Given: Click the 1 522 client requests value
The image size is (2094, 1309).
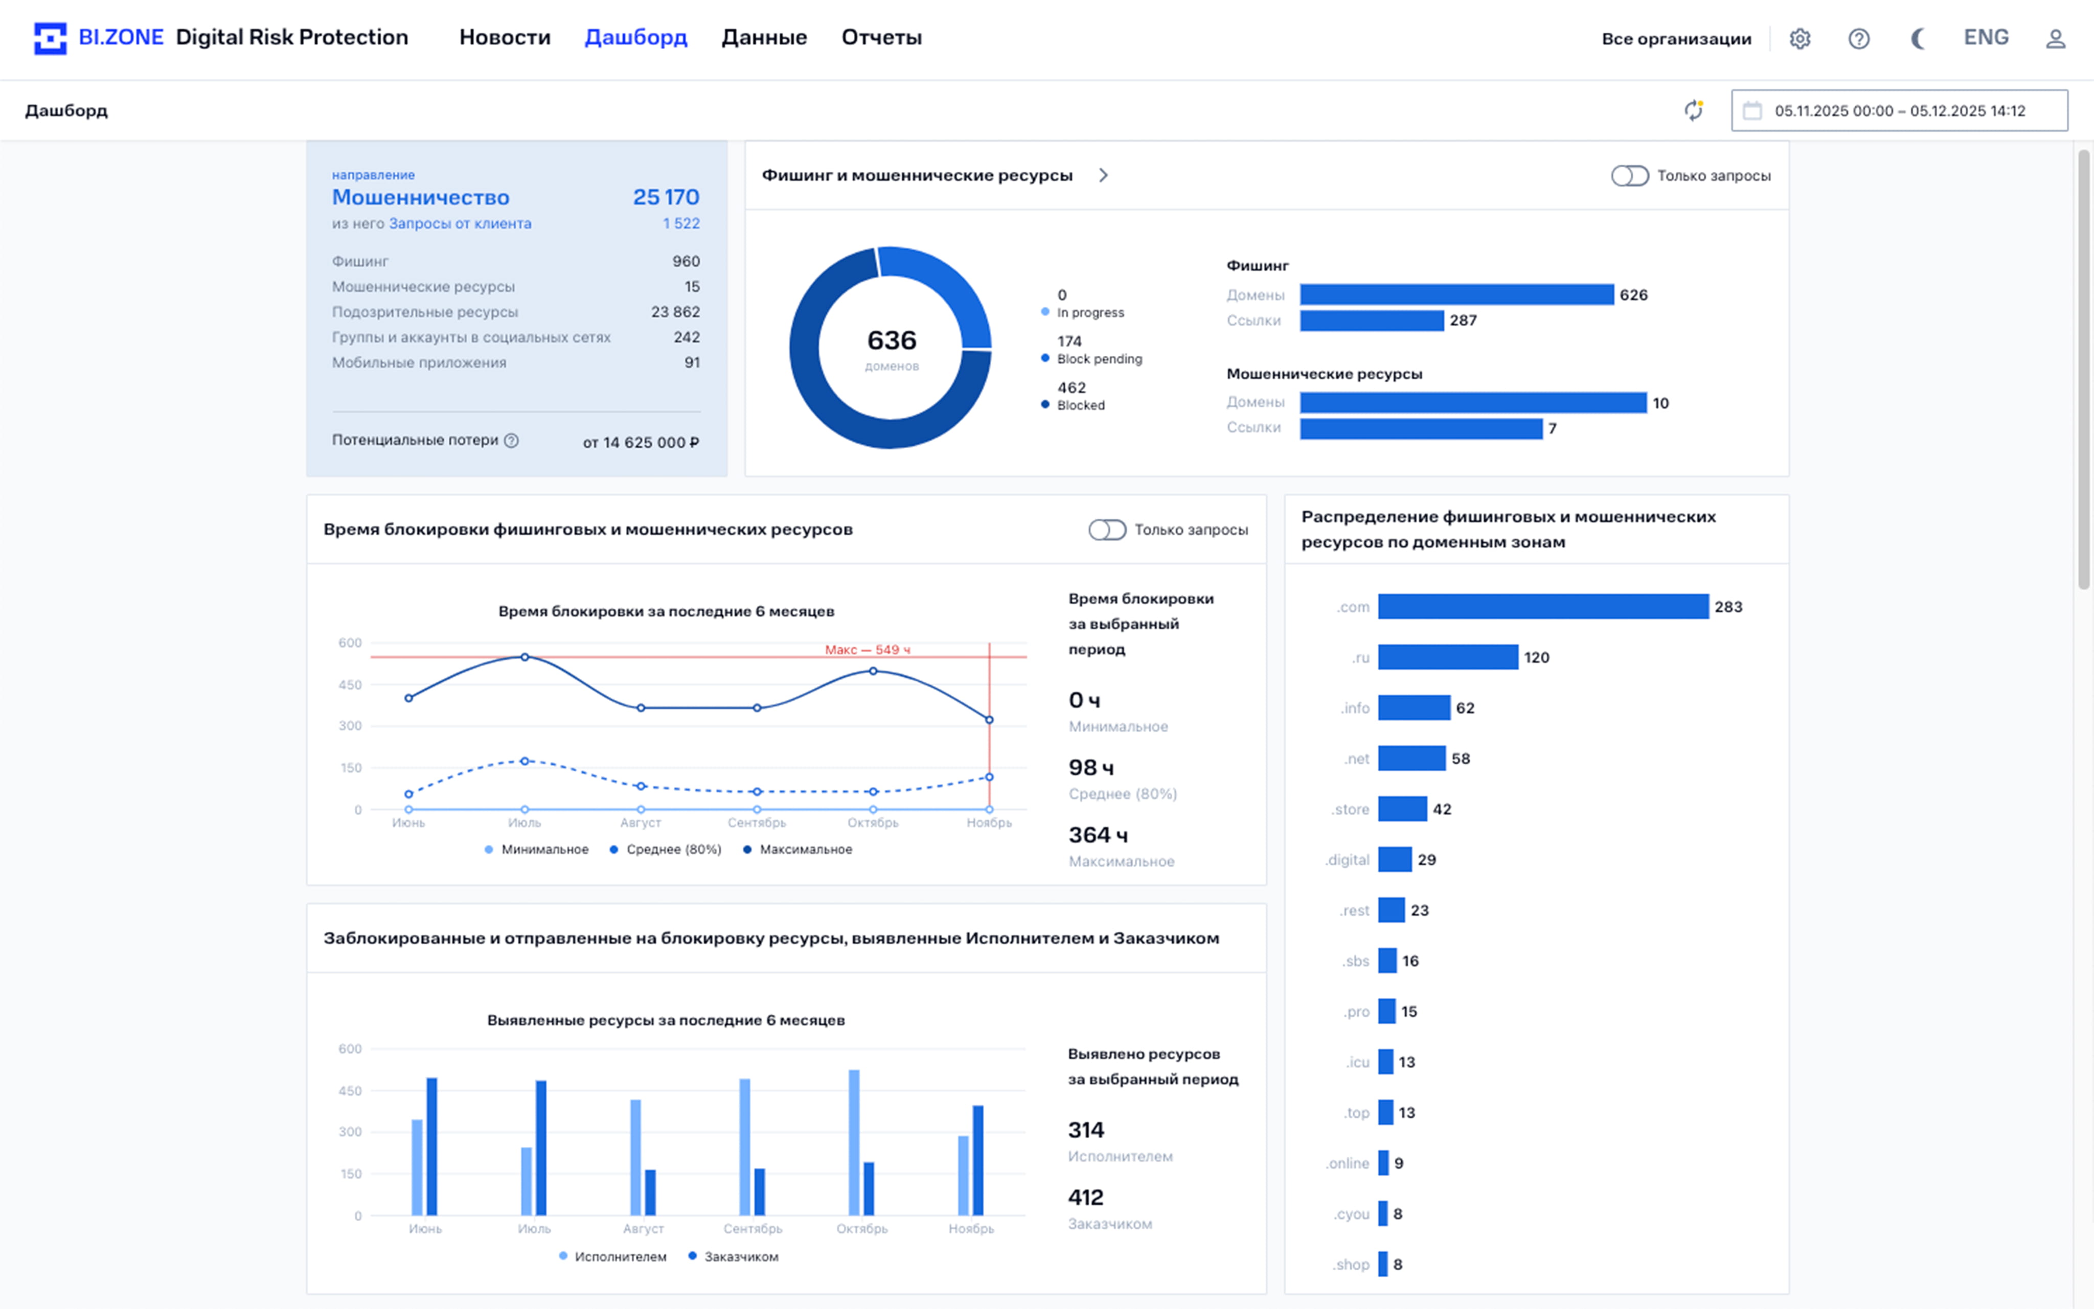Looking at the screenshot, I should coord(681,223).
